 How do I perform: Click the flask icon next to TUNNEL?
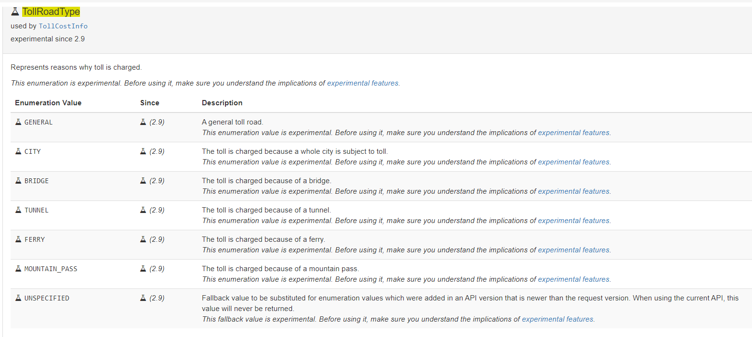click(18, 210)
